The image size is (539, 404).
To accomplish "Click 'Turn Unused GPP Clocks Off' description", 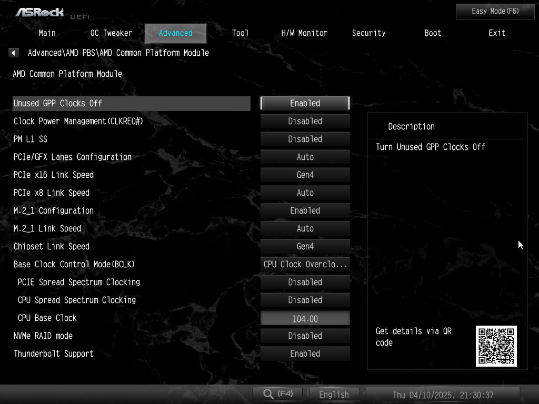I will (430, 147).
